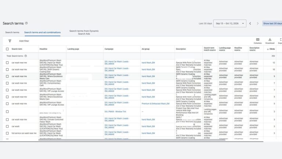Screen dimensions: 282x159
Task: Sort by the Search term column header
Action: (x=17, y=49)
